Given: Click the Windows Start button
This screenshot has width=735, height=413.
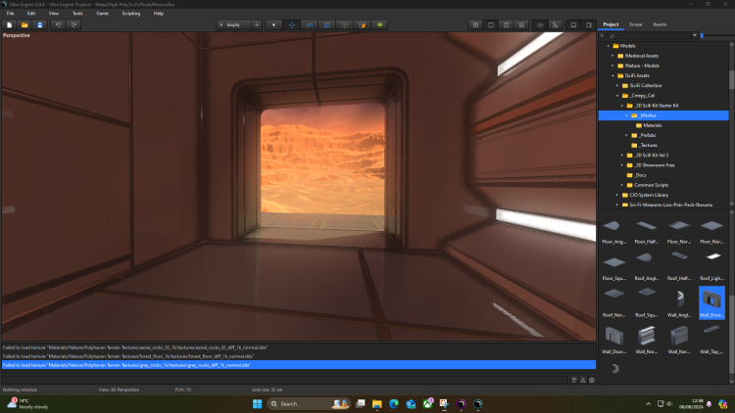Looking at the screenshot, I should (258, 403).
